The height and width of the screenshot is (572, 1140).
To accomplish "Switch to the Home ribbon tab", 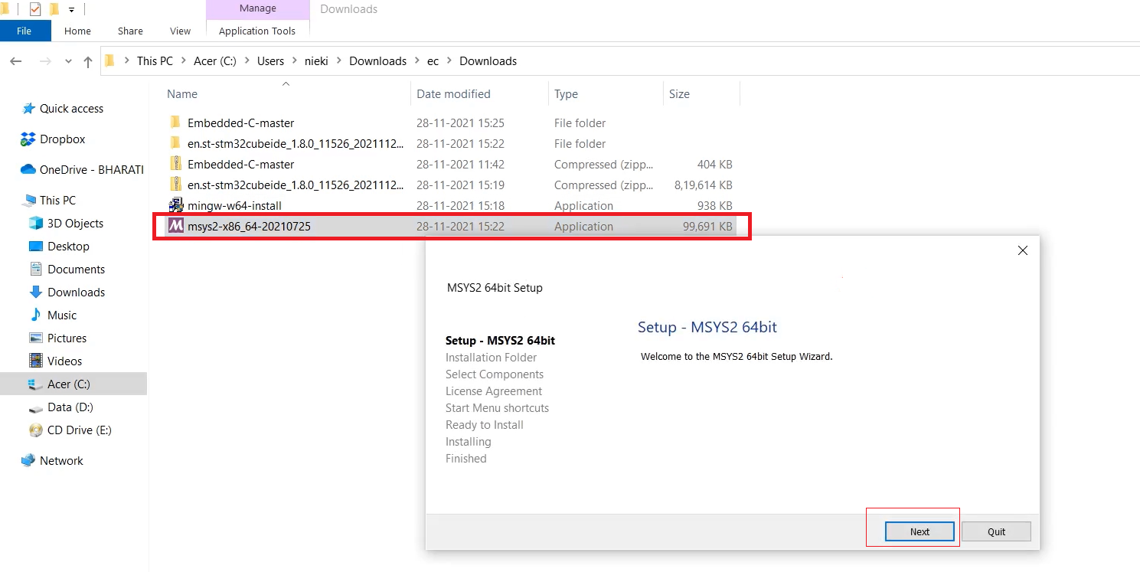I will click(x=77, y=31).
